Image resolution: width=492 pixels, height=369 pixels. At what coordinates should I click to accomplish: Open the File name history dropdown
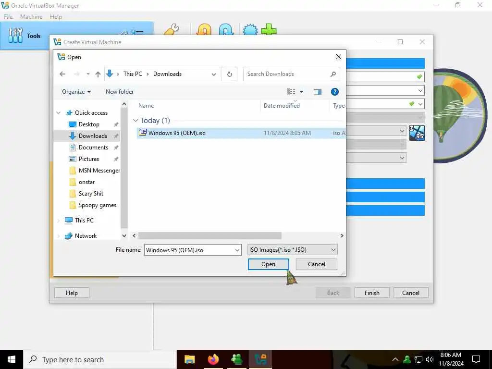point(237,250)
